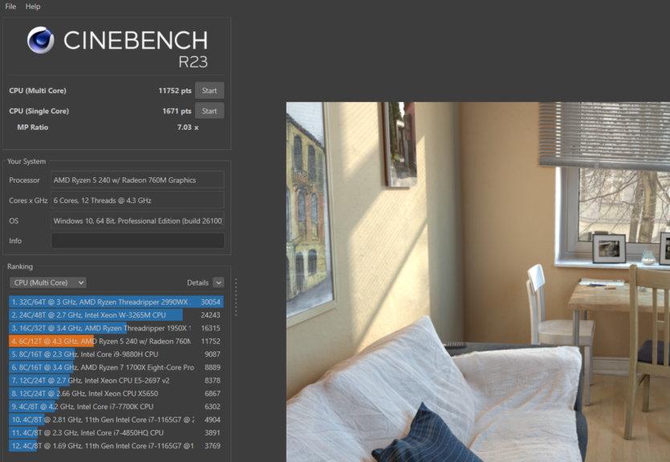Select the Xeon W-3265M ranking entry
Screen dimensions: 670x462
[x=116, y=315]
